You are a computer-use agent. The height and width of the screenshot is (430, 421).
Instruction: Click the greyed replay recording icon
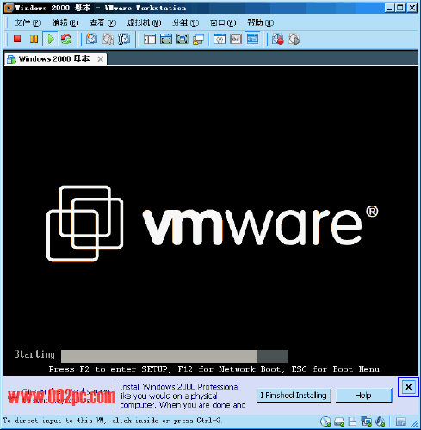coord(294,39)
